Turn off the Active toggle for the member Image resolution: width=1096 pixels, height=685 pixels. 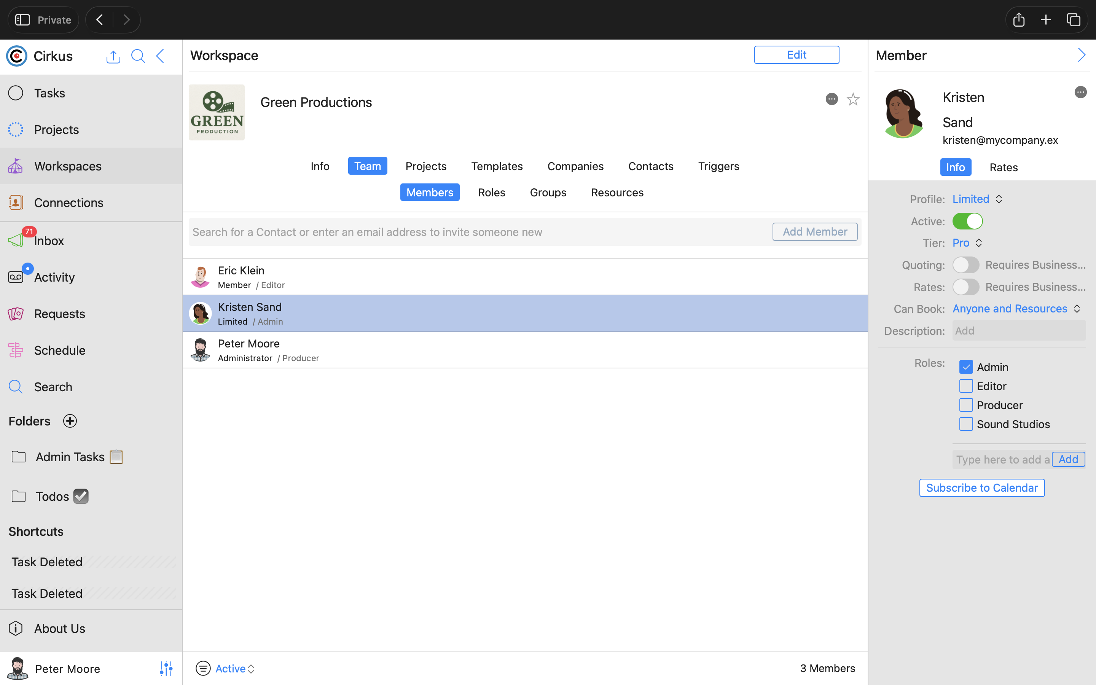tap(967, 221)
